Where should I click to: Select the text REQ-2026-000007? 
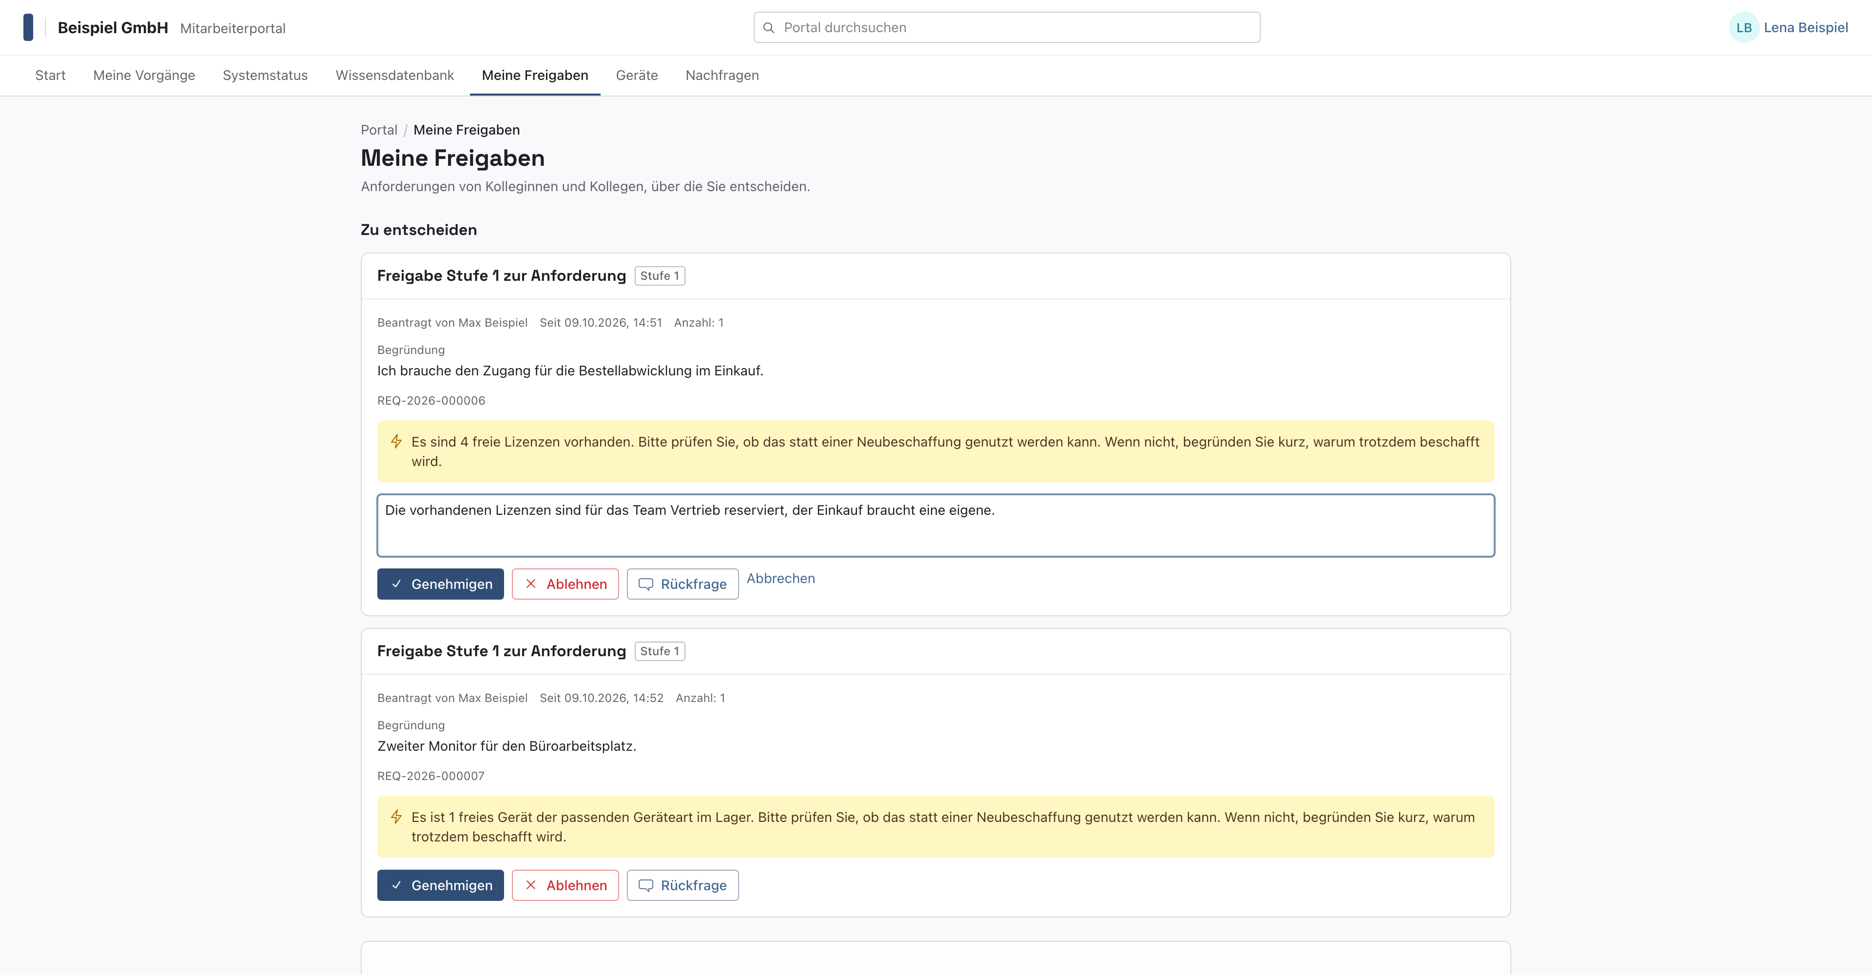431,776
